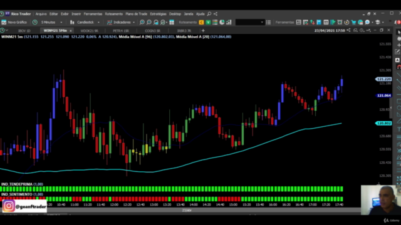This screenshot has height=225, width=401.
Task: Click the wave line icon in chart header
Action: tap(368, 31)
